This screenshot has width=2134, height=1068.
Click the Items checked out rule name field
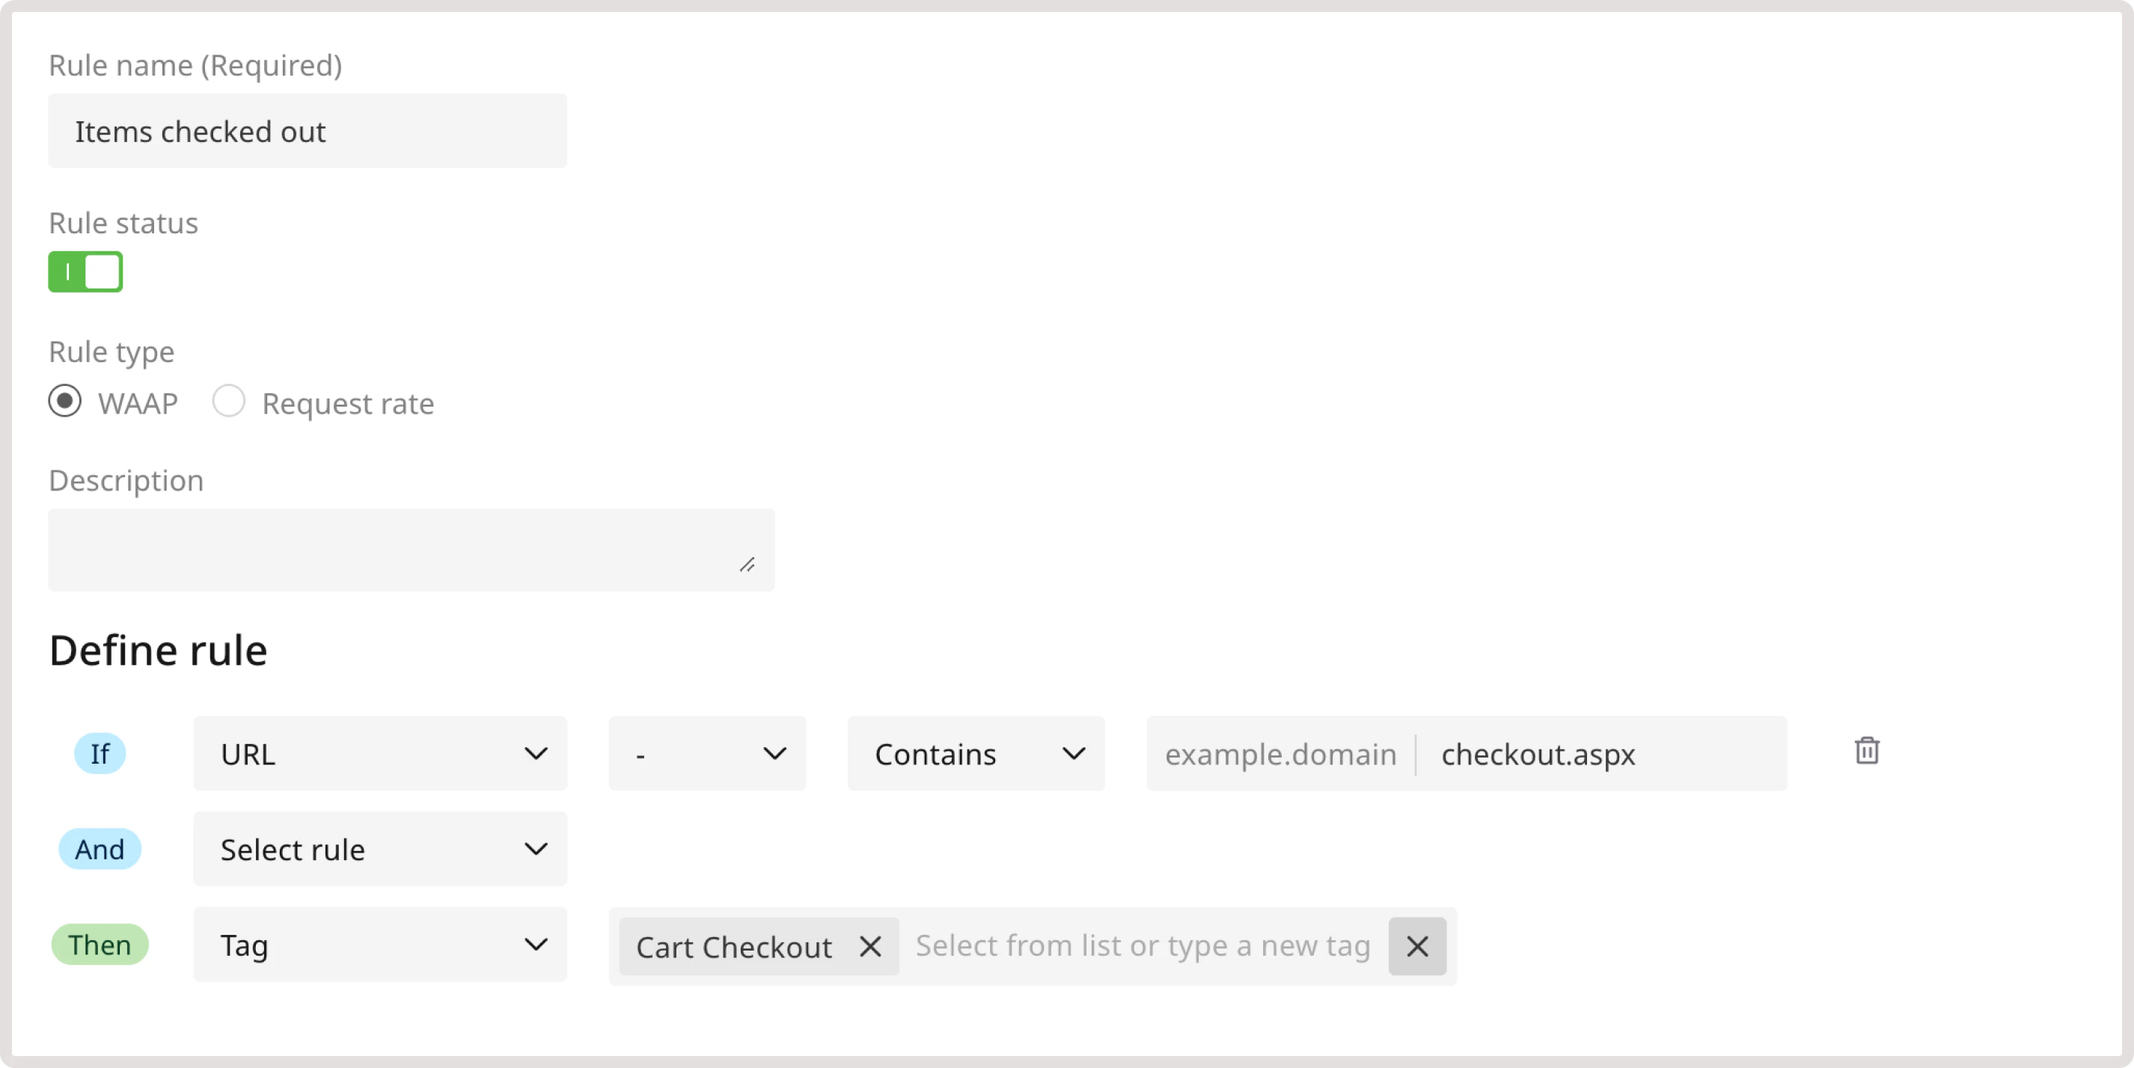point(307,131)
